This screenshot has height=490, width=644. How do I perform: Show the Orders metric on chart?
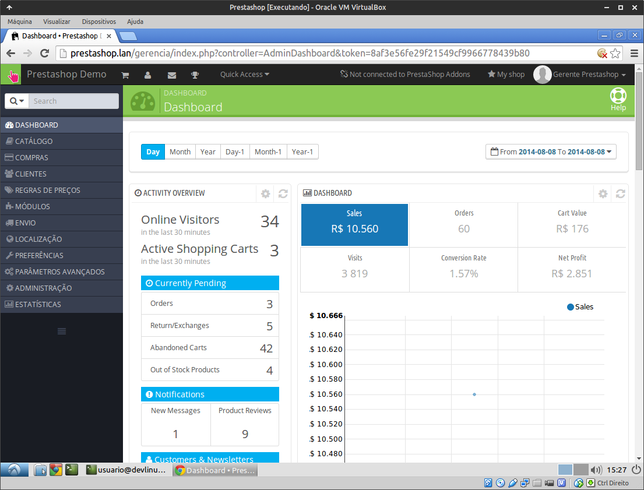(x=464, y=225)
